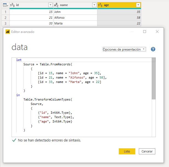Click the id cell with value 15
169x167 pixels.
tap(31, 12)
